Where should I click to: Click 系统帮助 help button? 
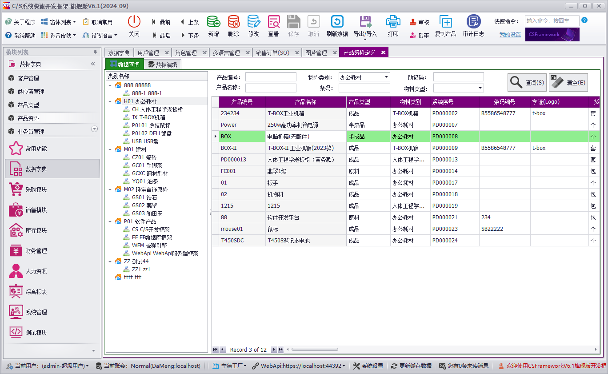click(x=20, y=35)
